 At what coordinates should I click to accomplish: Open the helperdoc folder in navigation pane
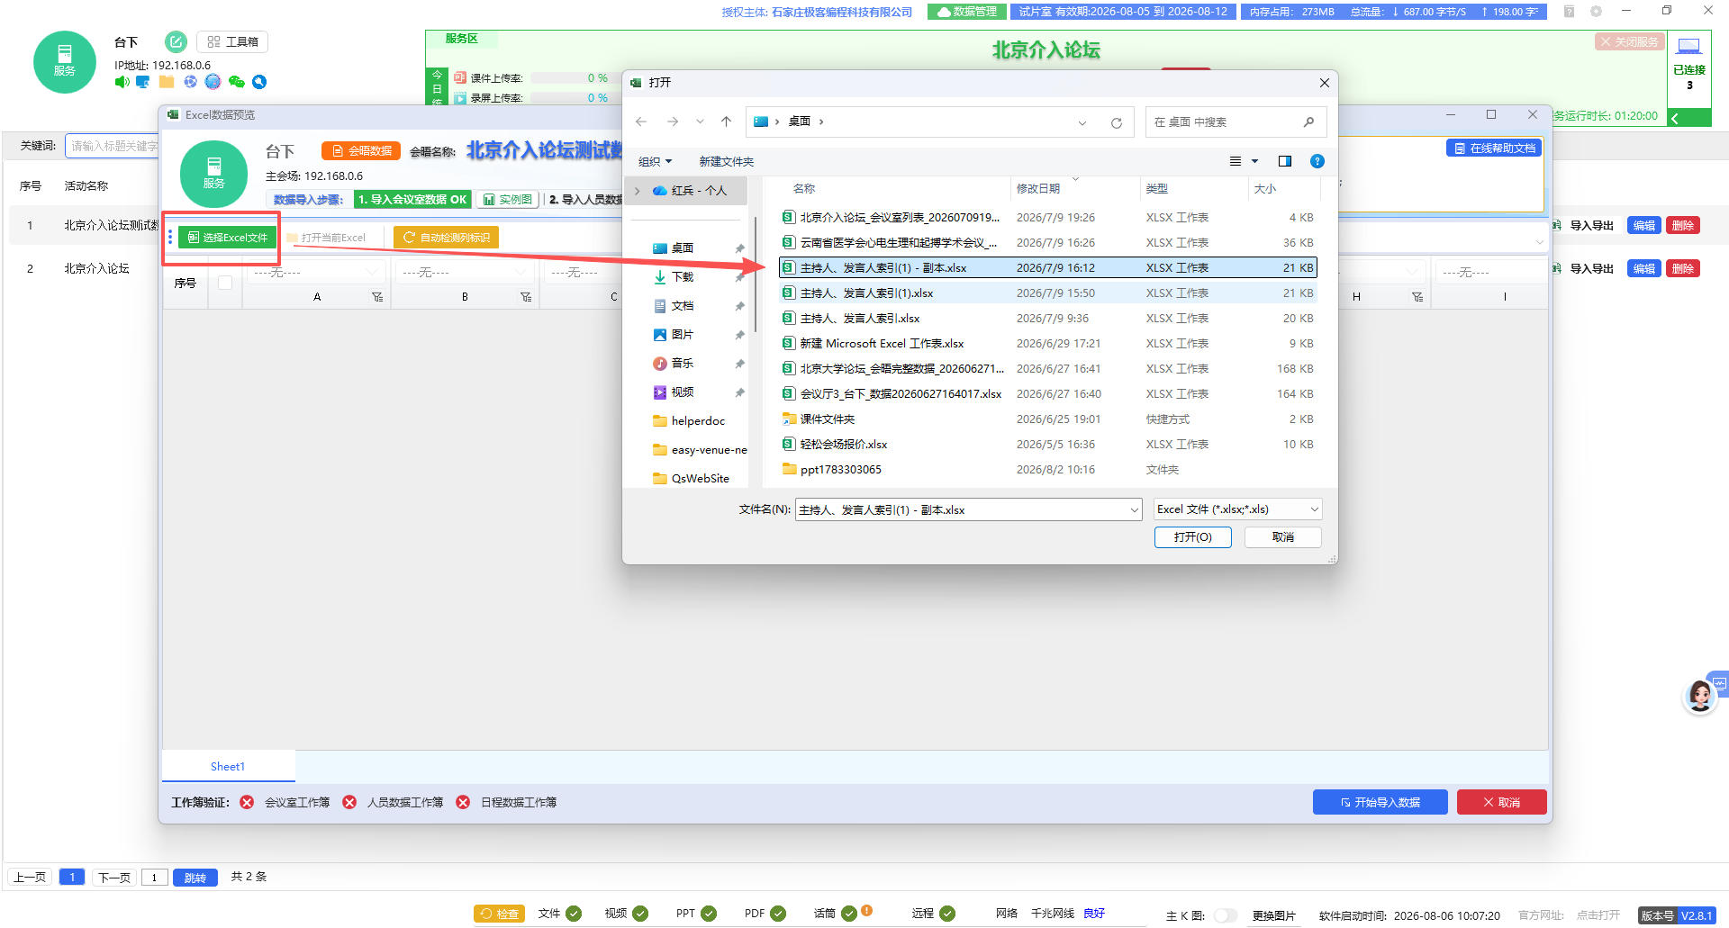point(689,421)
